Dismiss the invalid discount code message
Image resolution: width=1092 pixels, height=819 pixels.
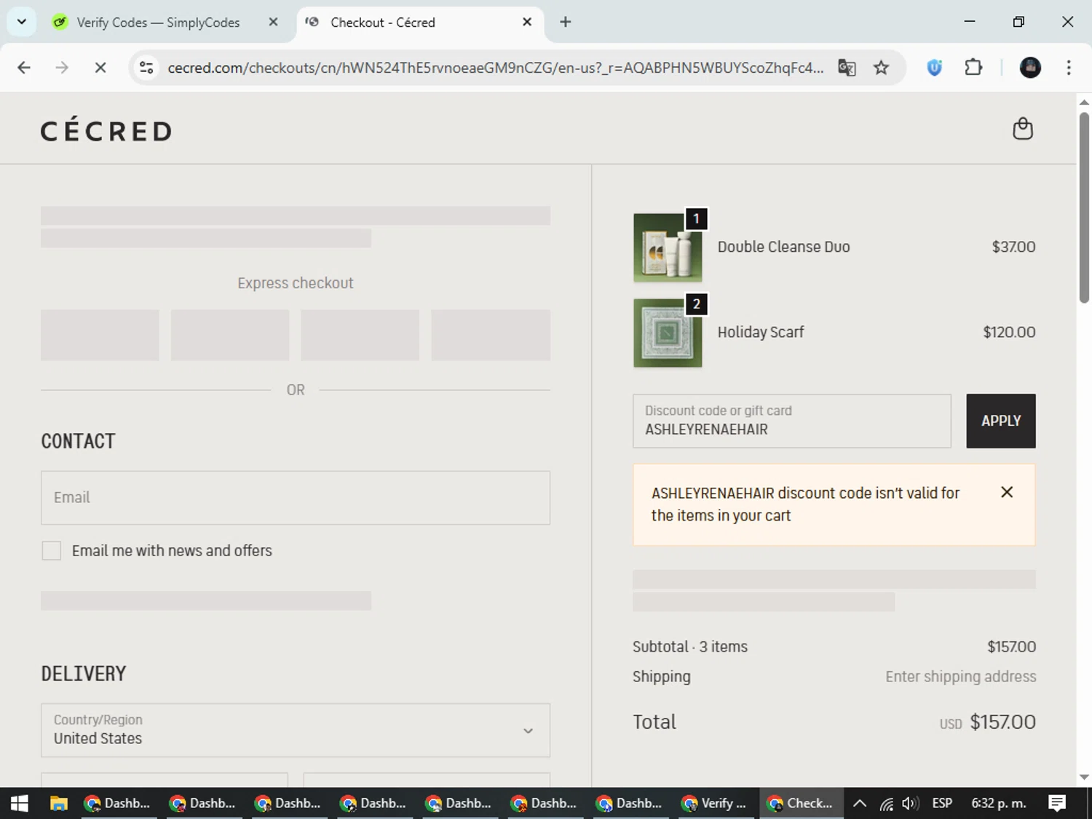click(x=1007, y=492)
